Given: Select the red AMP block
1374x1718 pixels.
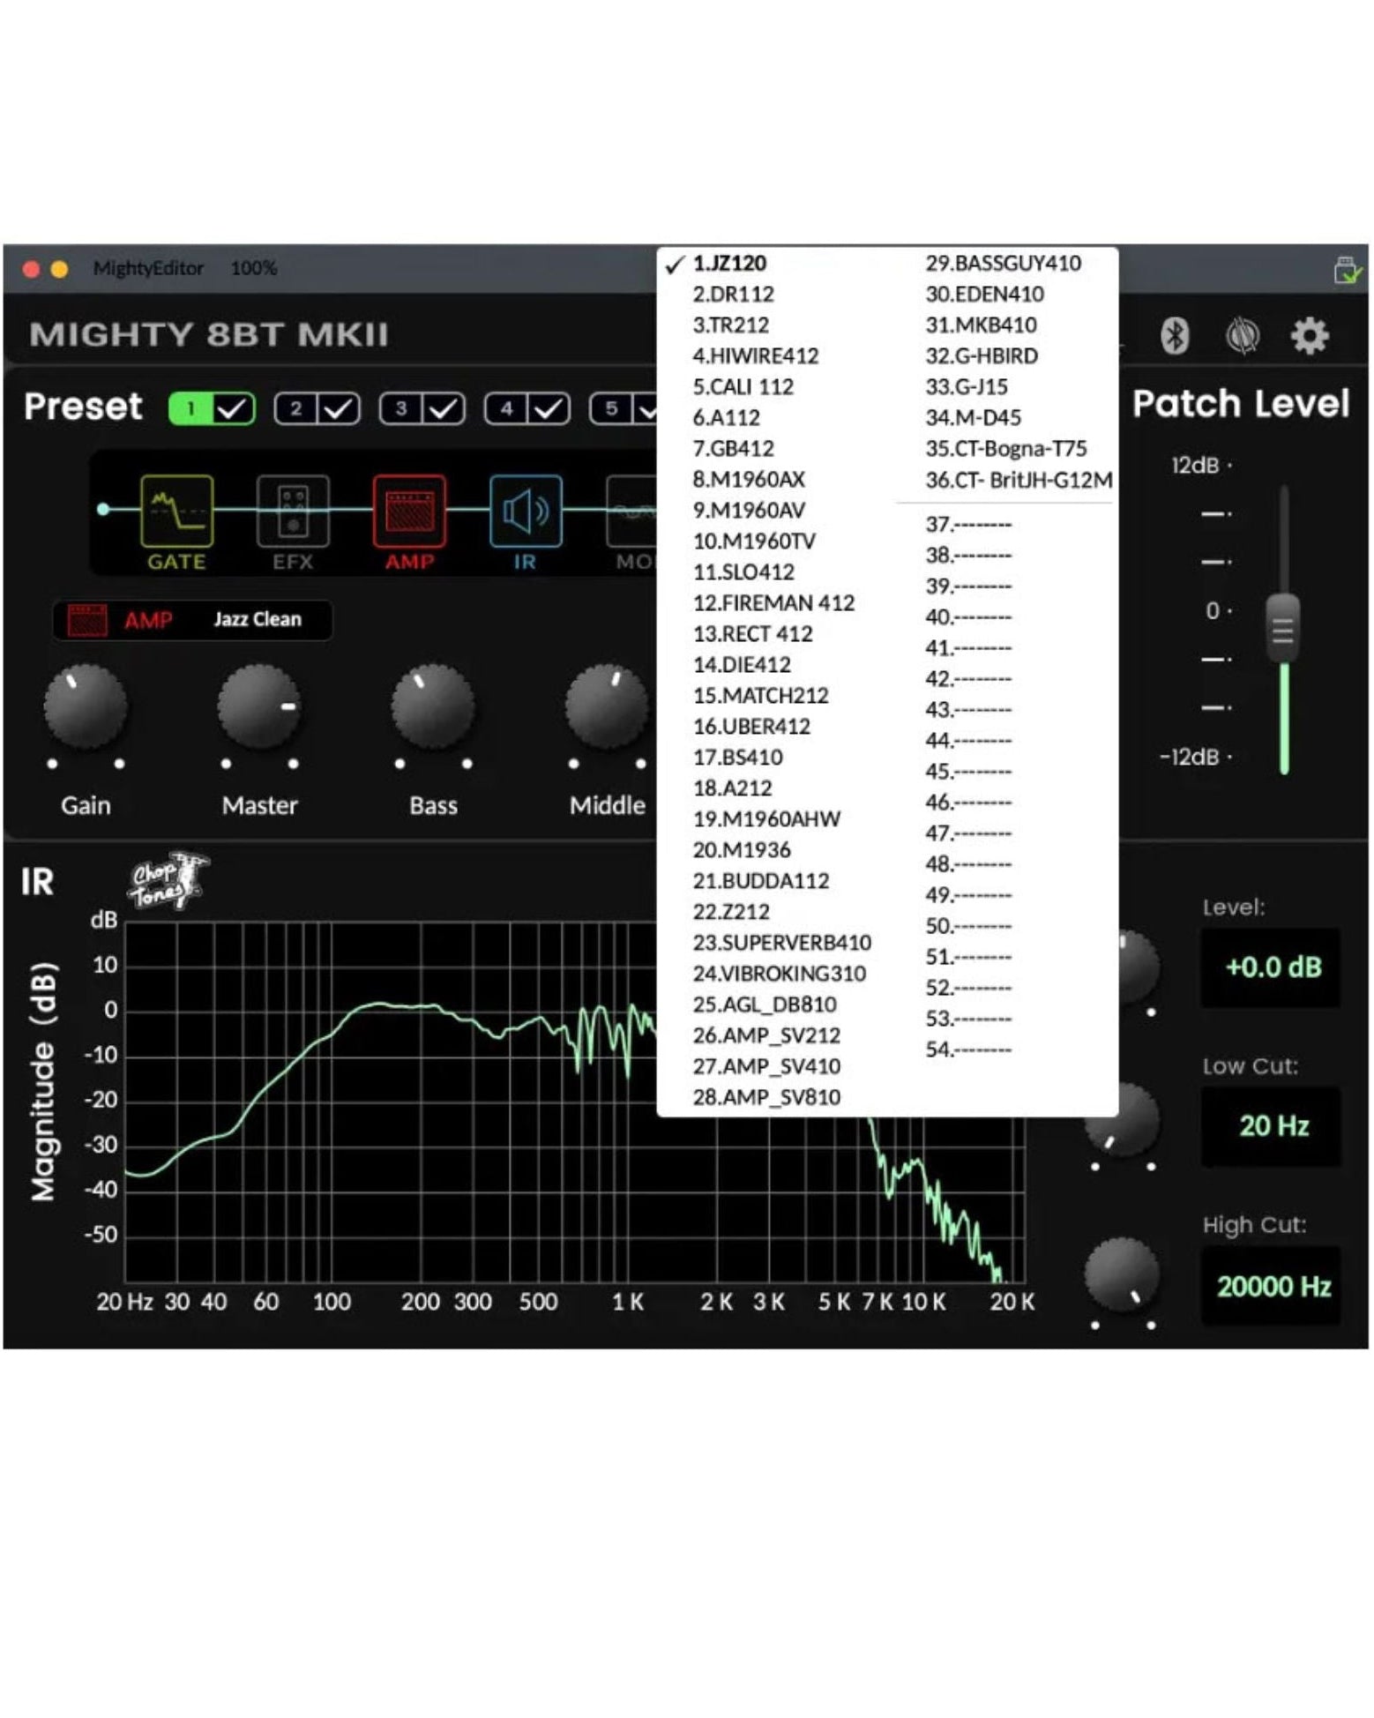Looking at the screenshot, I should [409, 512].
